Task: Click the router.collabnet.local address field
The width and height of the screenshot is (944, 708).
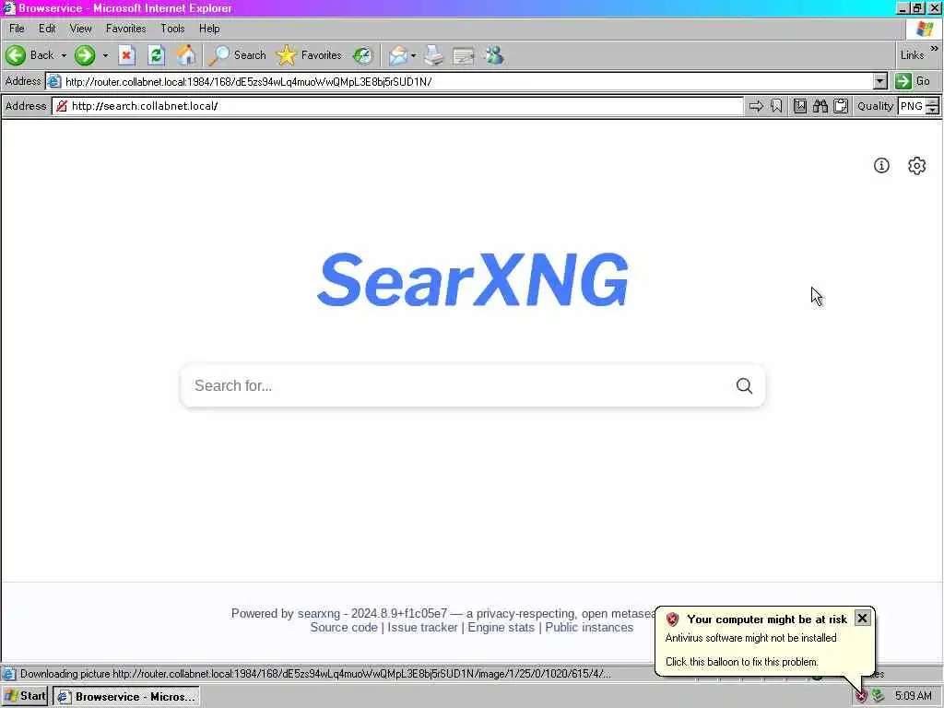Action: (x=461, y=81)
